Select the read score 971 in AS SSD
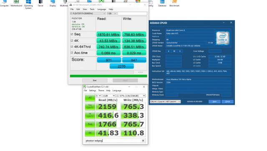The width and height of the screenshot is (267, 151). (x=109, y=60)
